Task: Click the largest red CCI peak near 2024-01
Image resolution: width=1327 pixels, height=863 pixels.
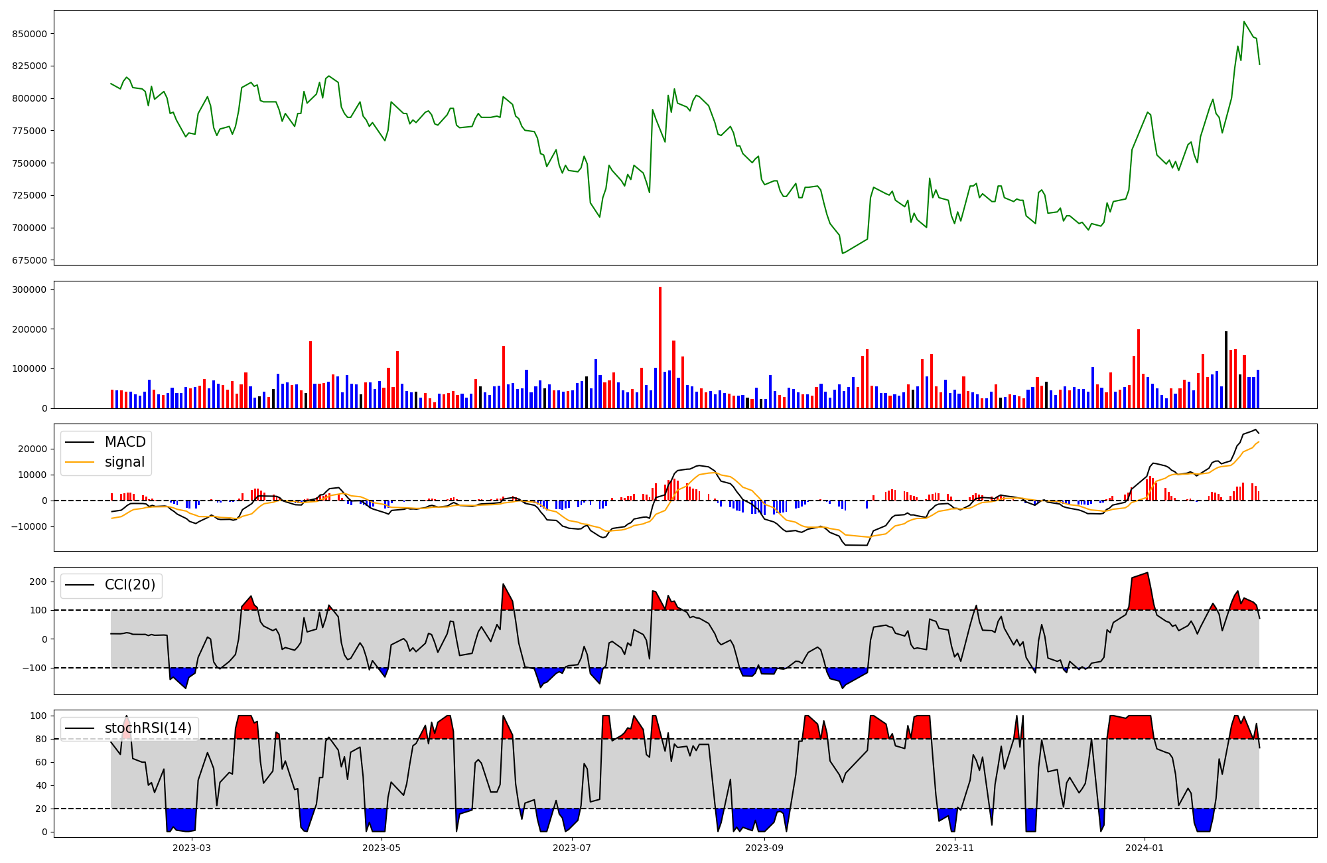Action: tap(1143, 591)
